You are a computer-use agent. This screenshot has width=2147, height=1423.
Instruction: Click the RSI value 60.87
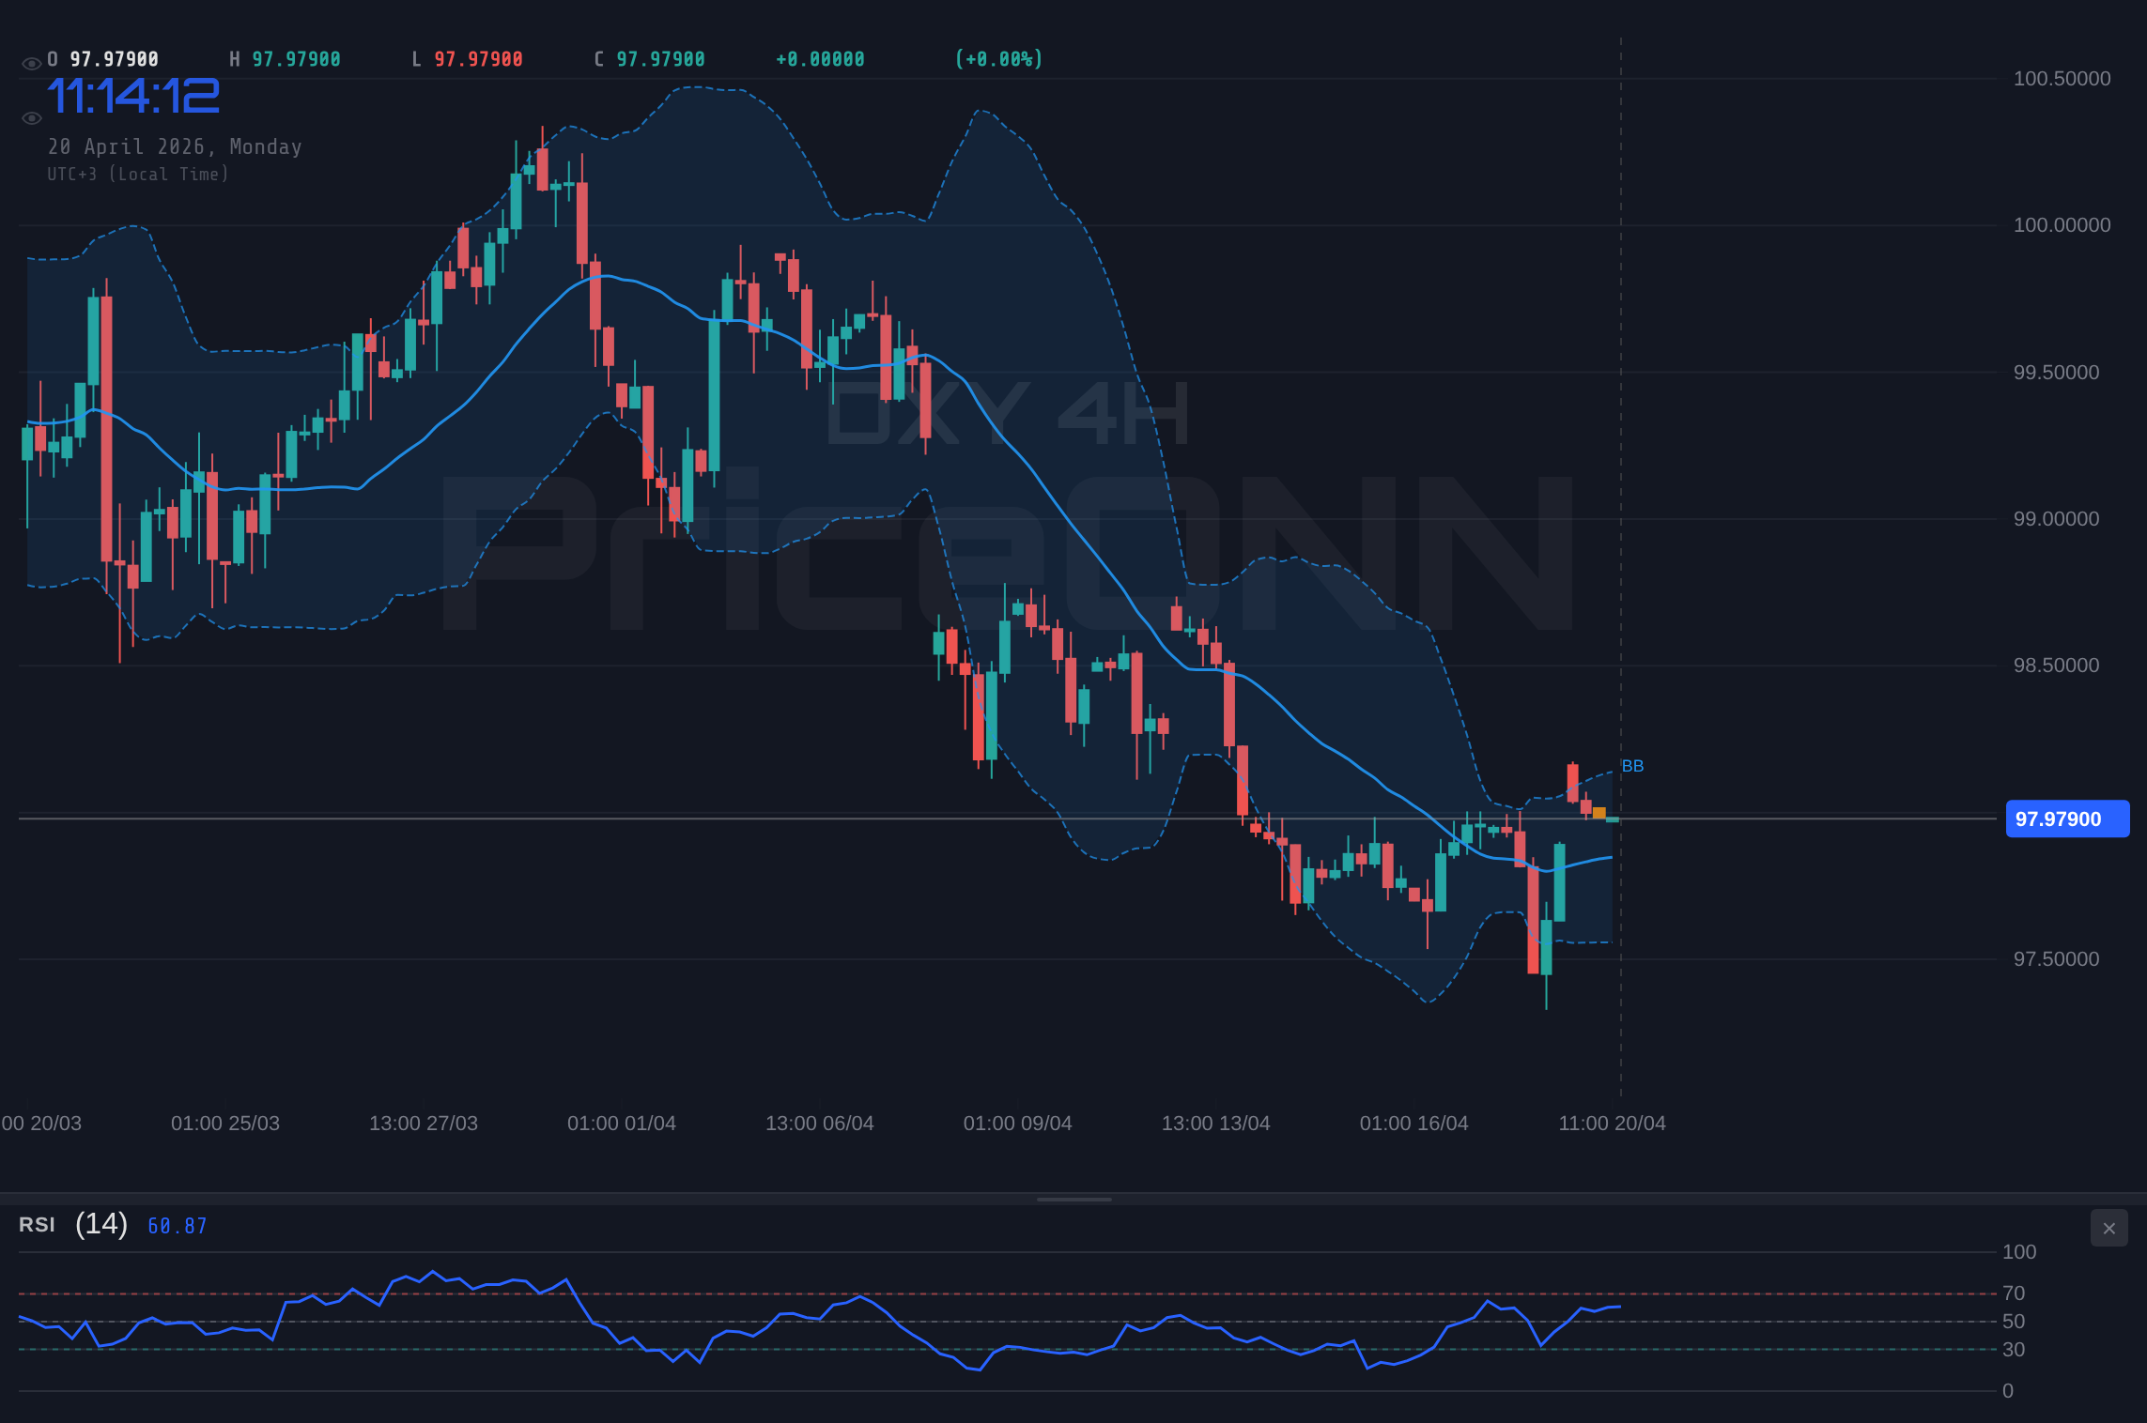178,1226
